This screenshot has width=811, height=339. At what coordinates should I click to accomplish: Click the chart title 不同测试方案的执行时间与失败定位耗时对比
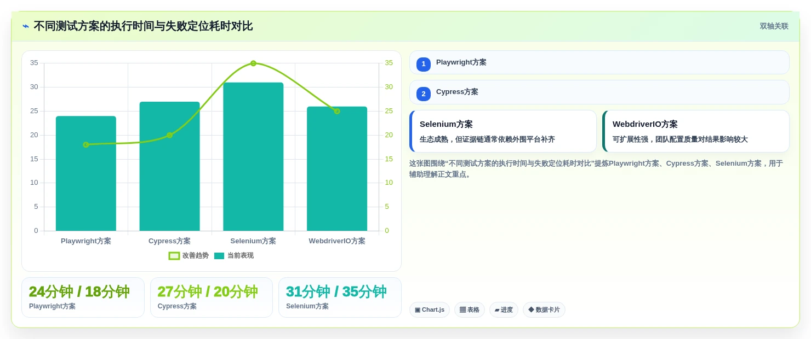(x=143, y=26)
